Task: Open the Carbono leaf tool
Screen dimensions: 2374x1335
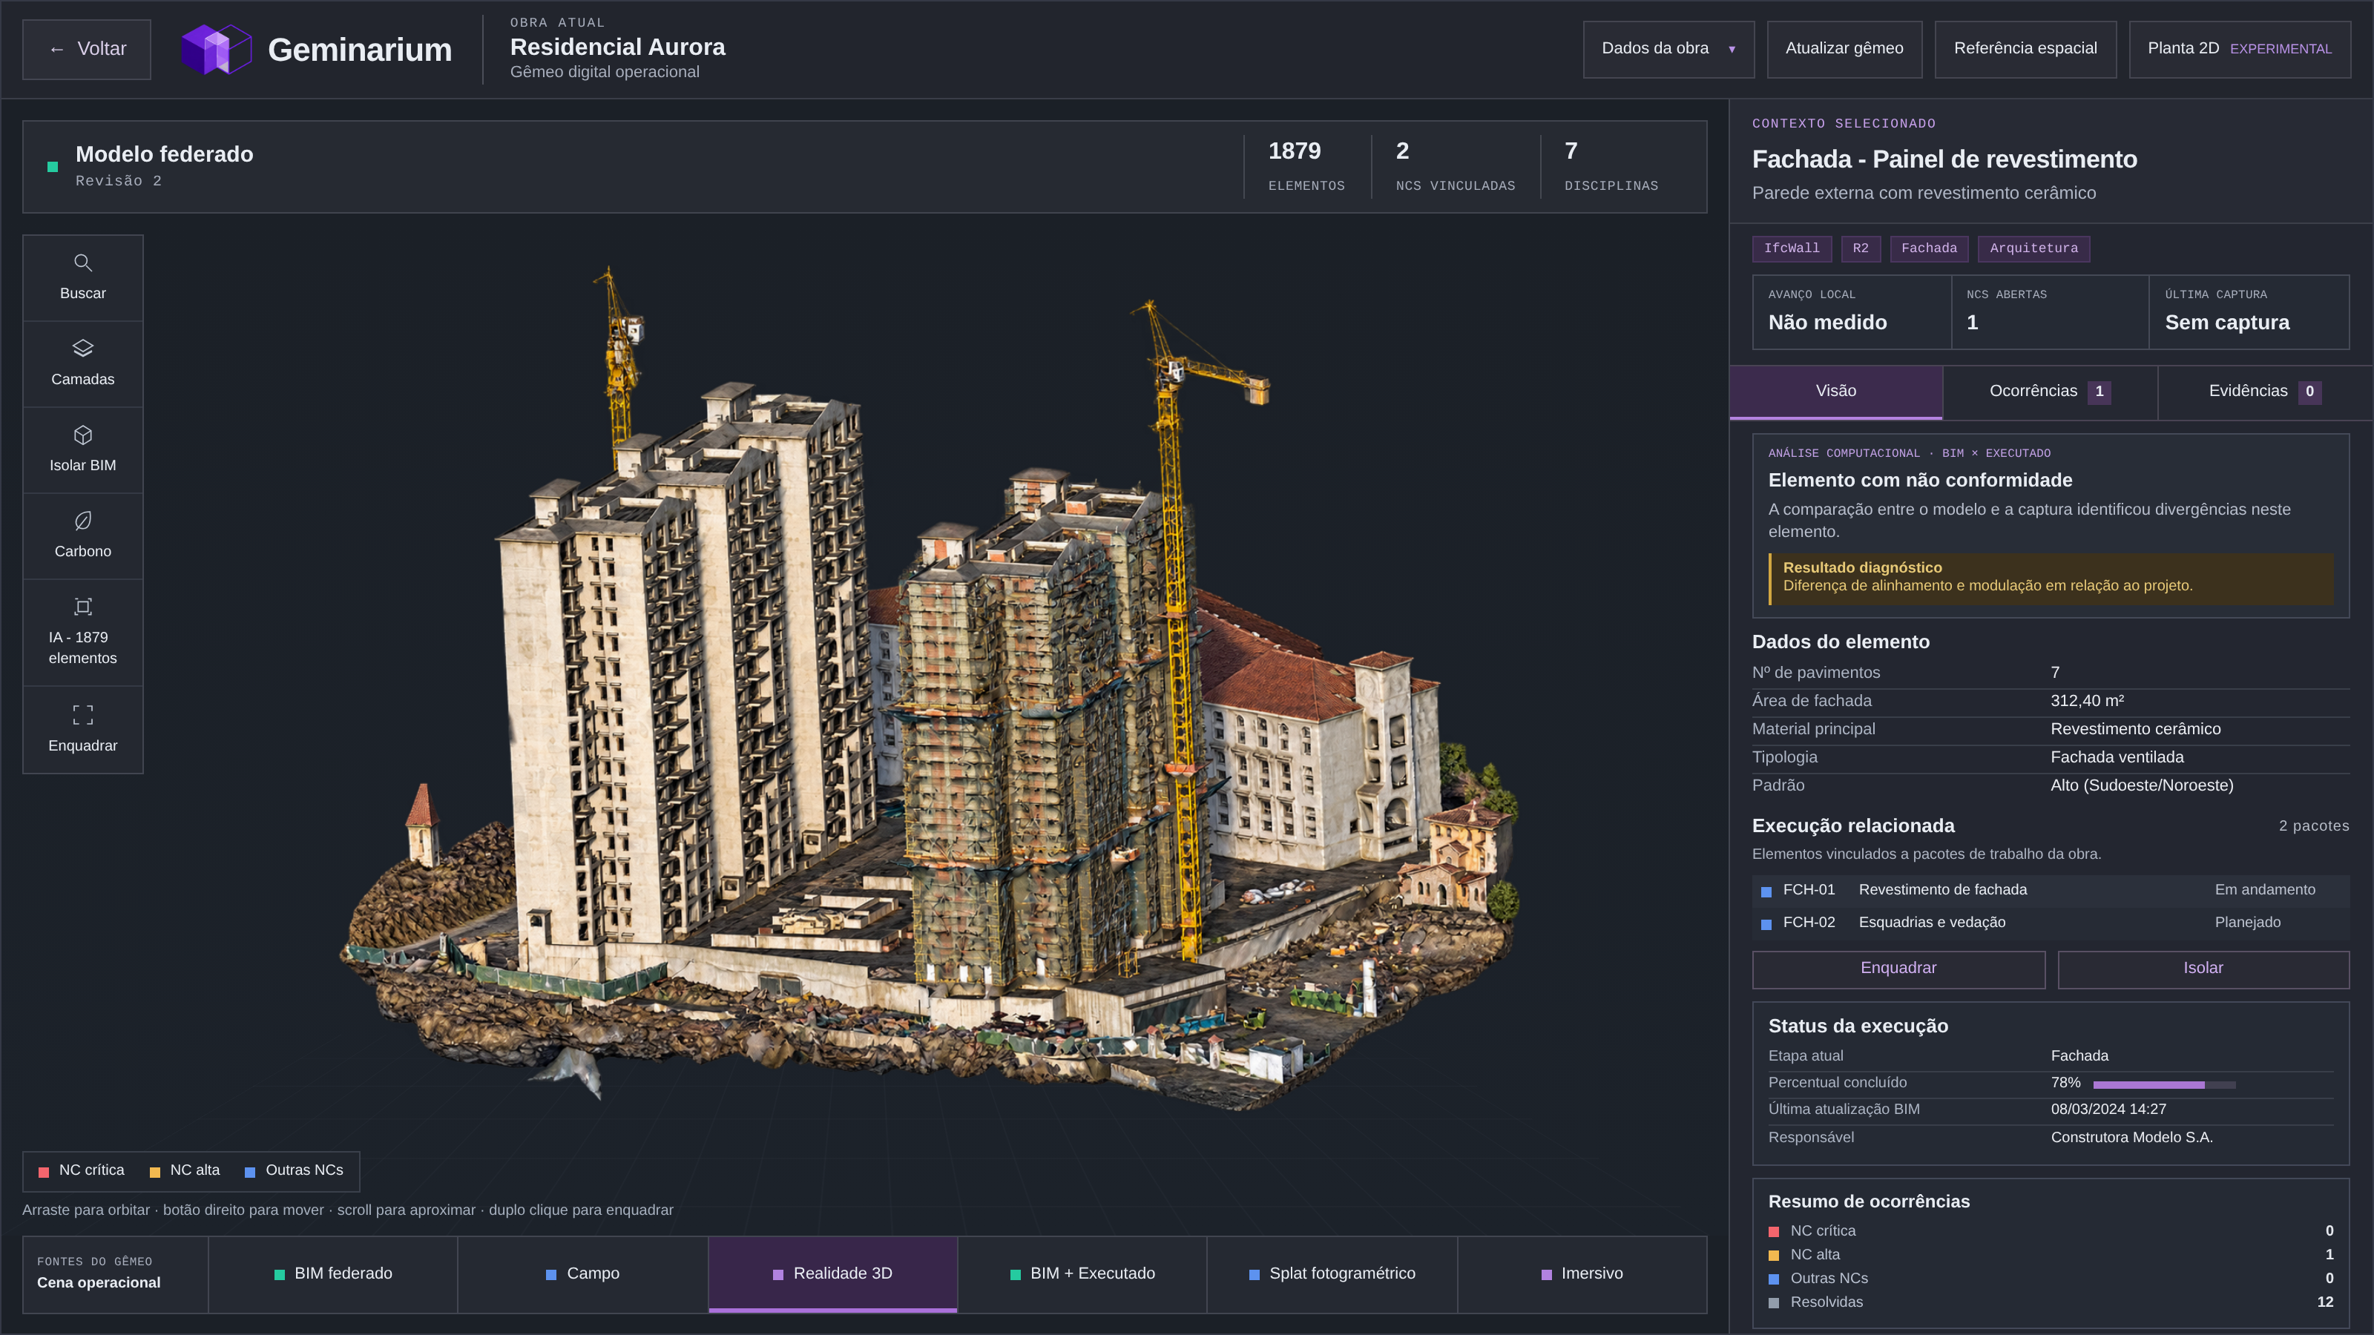Action: pos(83,535)
